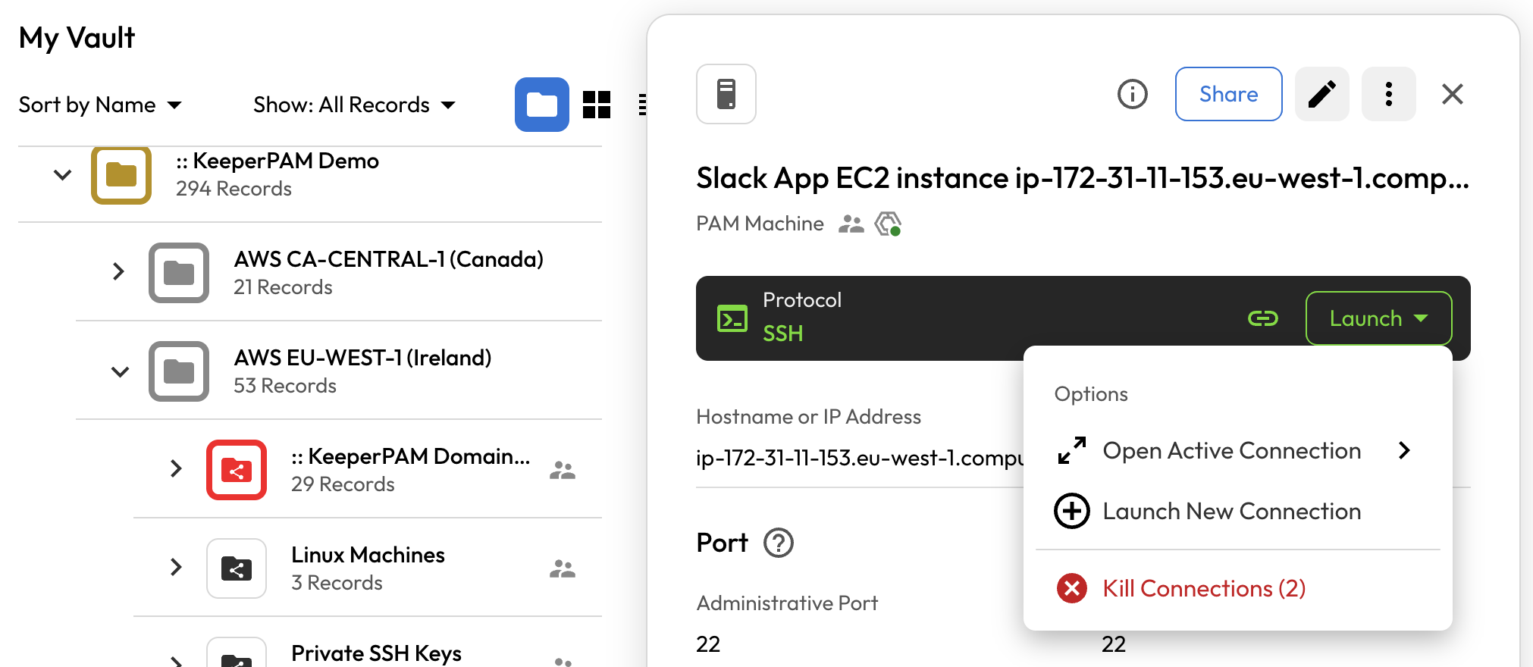Click the Port help question mark icon
Image resolution: width=1533 pixels, height=667 pixels.
[x=778, y=543]
